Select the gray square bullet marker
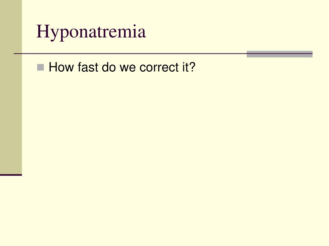 (40, 67)
